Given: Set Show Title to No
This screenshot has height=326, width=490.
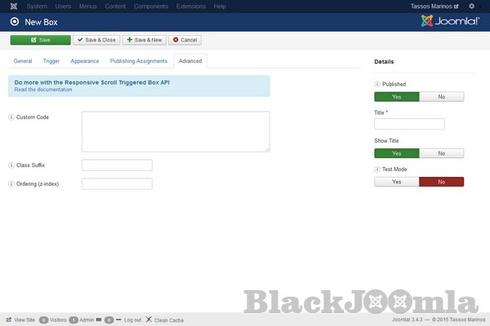Looking at the screenshot, I should (x=441, y=153).
